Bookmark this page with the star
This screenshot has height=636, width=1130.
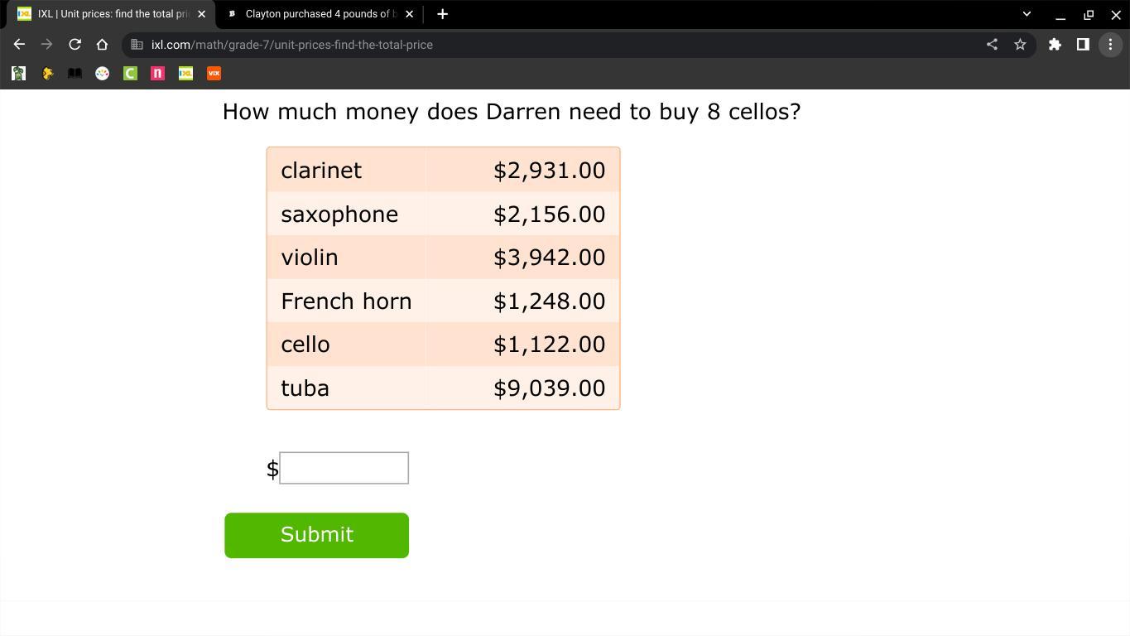[1020, 45]
